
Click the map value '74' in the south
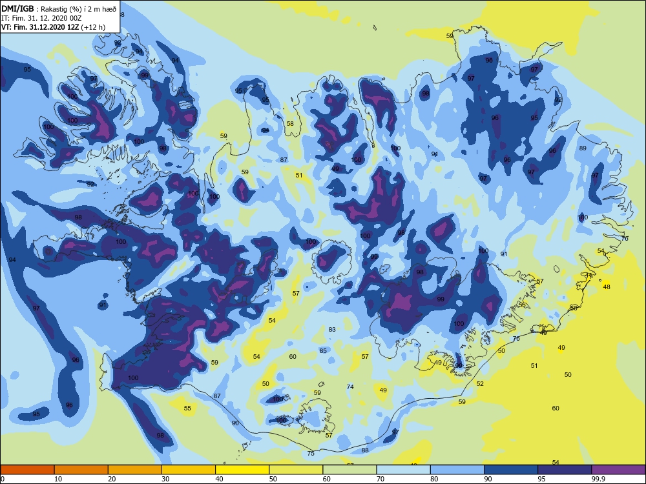point(350,387)
